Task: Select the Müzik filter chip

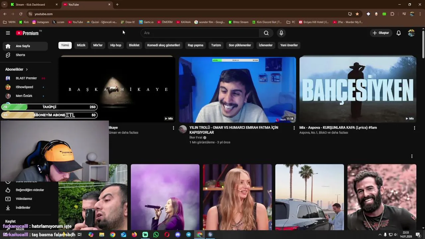Action: click(81, 45)
